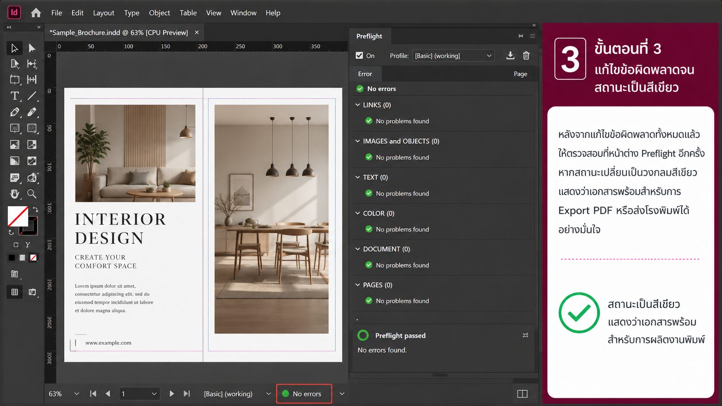Open the Layout menu
722x406 pixels.
tap(104, 13)
